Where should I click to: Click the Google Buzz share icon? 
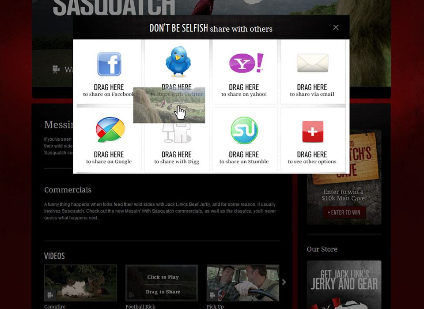110,130
